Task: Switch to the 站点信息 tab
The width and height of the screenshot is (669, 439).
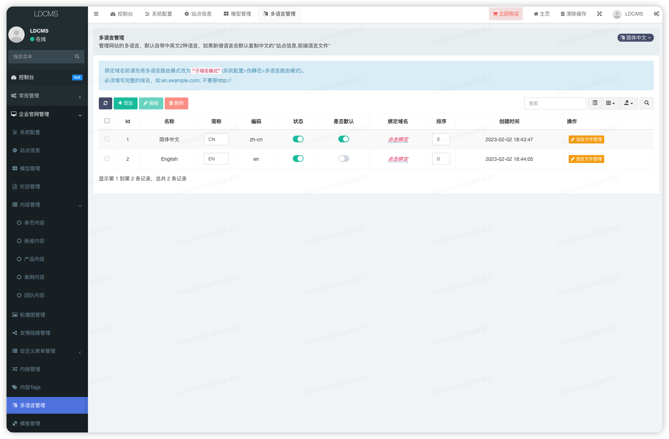Action: [x=198, y=14]
